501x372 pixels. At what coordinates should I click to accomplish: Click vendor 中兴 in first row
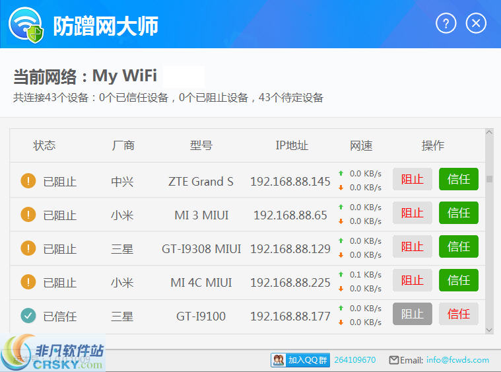pyautogui.click(x=122, y=182)
